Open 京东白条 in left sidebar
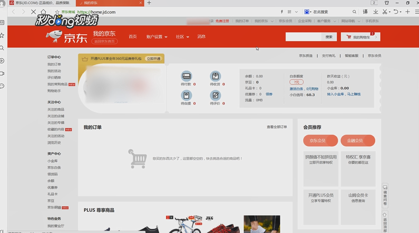Screen dimensions: 419x233 (54, 168)
